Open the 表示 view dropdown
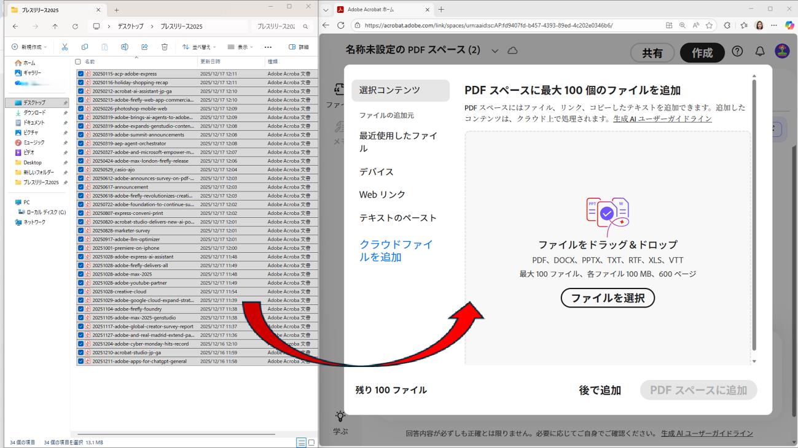 tap(243, 47)
